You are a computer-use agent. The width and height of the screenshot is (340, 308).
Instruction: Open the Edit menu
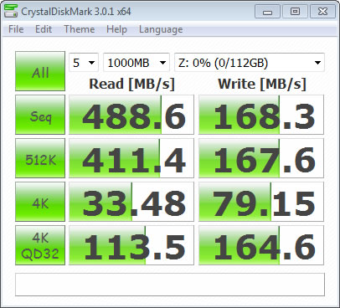44,29
